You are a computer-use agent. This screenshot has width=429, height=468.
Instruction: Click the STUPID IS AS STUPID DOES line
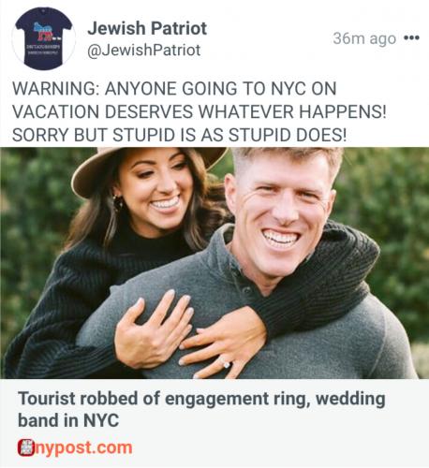pyautogui.click(x=228, y=135)
